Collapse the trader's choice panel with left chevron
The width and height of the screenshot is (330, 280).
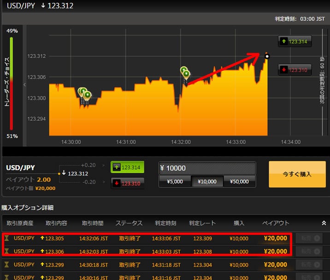(24, 85)
